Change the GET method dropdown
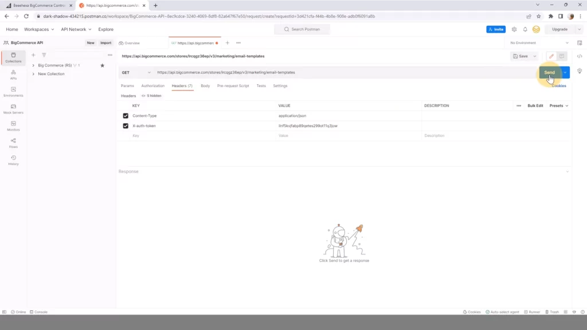 [136, 73]
